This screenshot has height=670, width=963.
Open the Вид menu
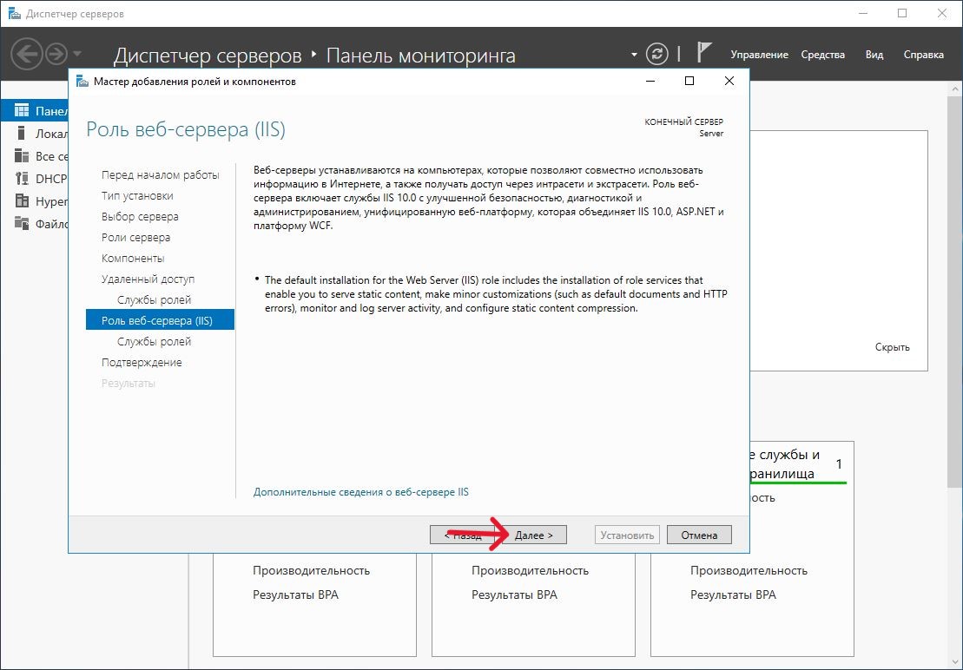coord(874,55)
